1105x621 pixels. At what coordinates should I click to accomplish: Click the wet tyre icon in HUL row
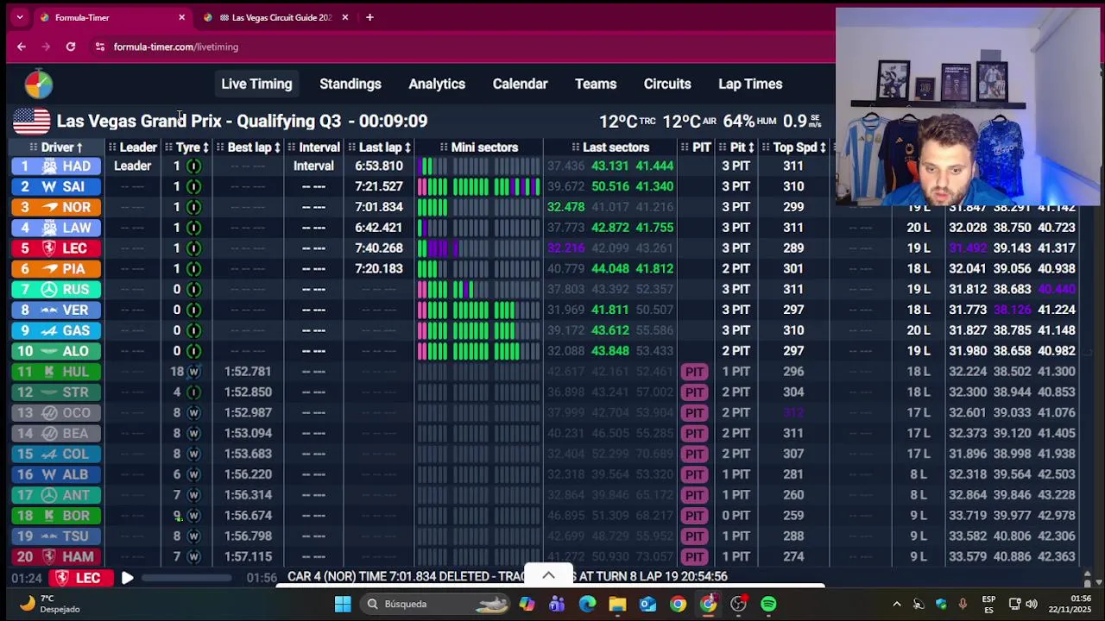[x=193, y=372]
